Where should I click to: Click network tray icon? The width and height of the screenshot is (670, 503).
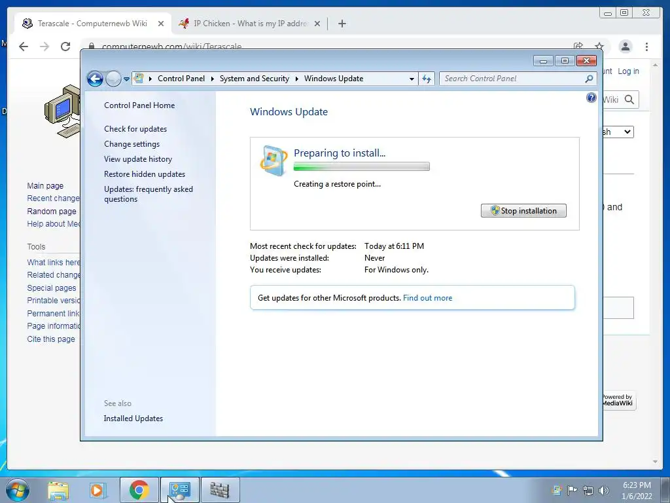click(x=588, y=491)
